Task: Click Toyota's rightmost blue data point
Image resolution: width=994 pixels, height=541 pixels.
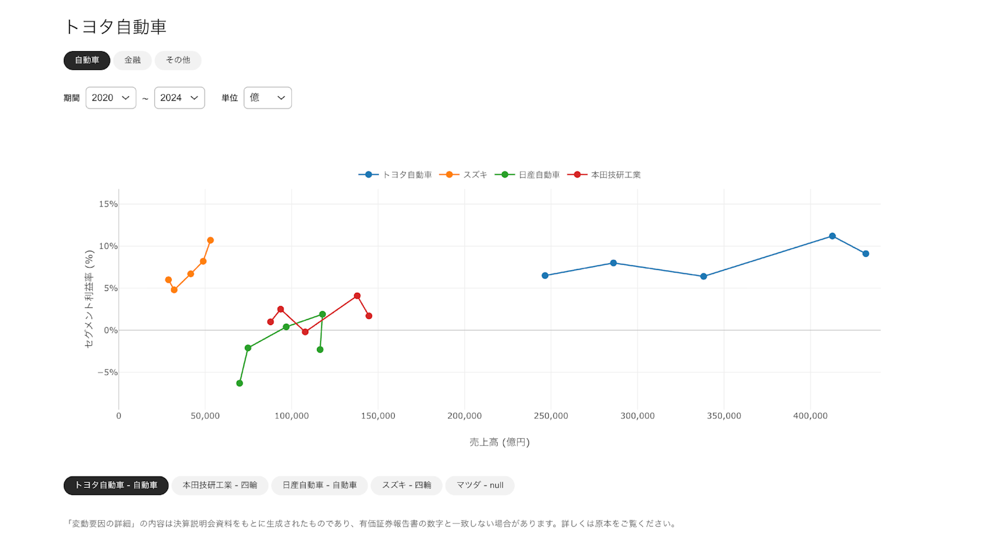Action: (x=866, y=254)
